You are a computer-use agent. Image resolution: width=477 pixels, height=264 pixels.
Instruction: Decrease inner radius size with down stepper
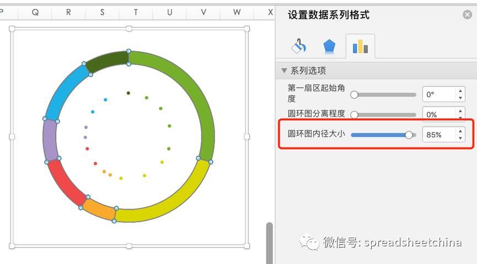[x=460, y=139]
